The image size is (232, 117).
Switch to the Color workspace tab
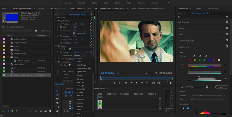tap(106, 3)
